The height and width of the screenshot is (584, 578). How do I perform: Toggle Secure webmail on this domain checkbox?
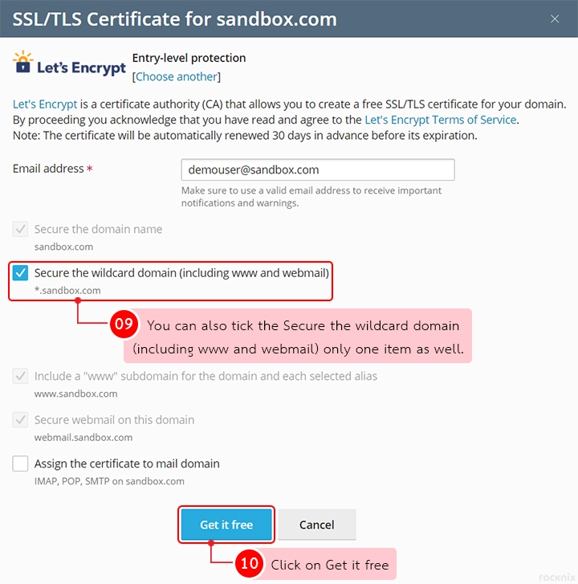[20, 420]
